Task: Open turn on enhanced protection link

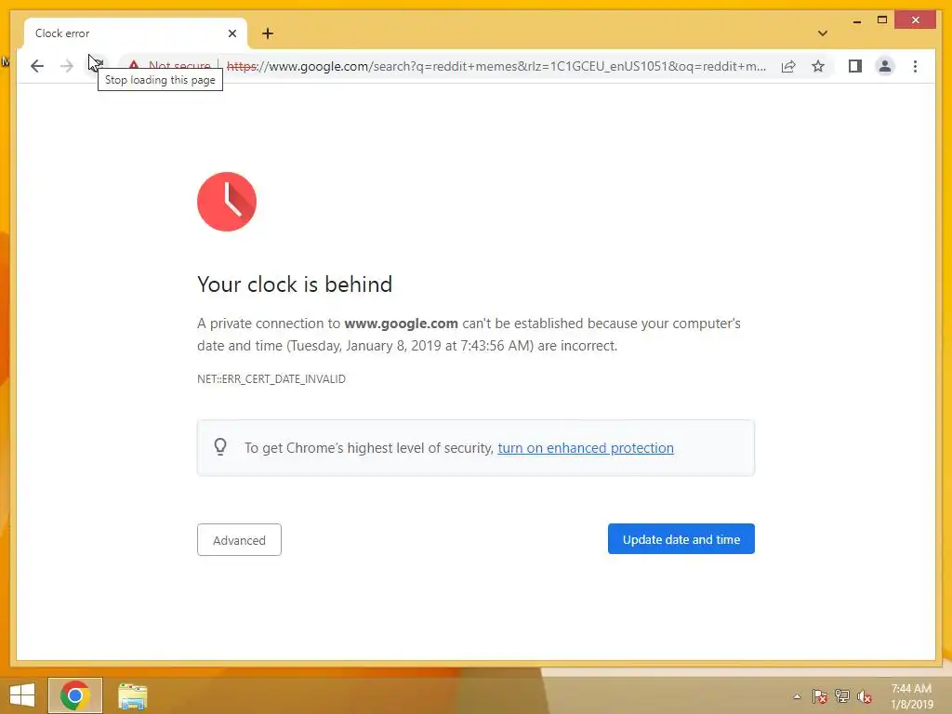Action: pos(586,448)
